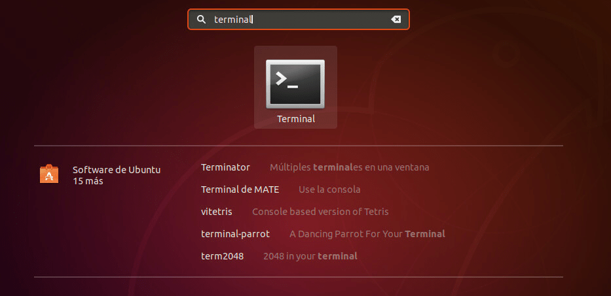Screen dimensions: 611x296
Task: Show '15 más' additional results
Action: tap(88, 181)
